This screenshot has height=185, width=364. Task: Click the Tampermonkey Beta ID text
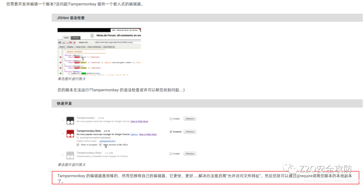[x=94, y=138]
